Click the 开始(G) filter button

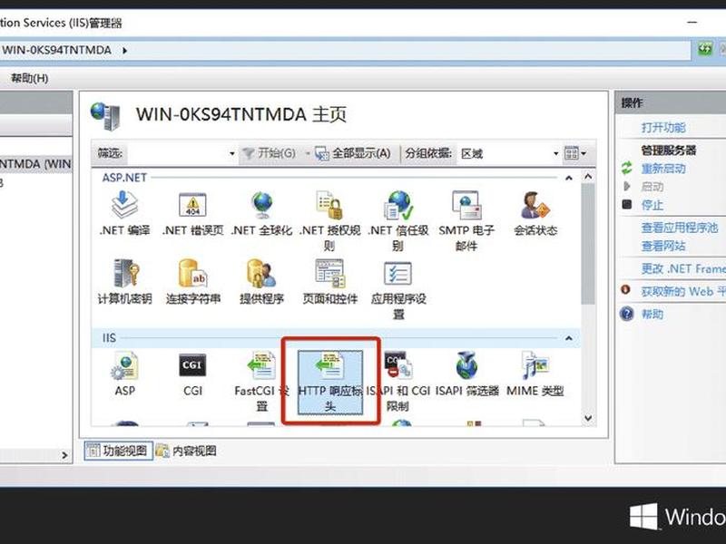(x=270, y=153)
